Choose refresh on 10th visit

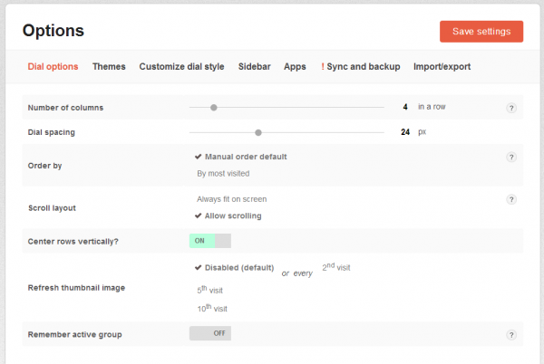pos(211,308)
